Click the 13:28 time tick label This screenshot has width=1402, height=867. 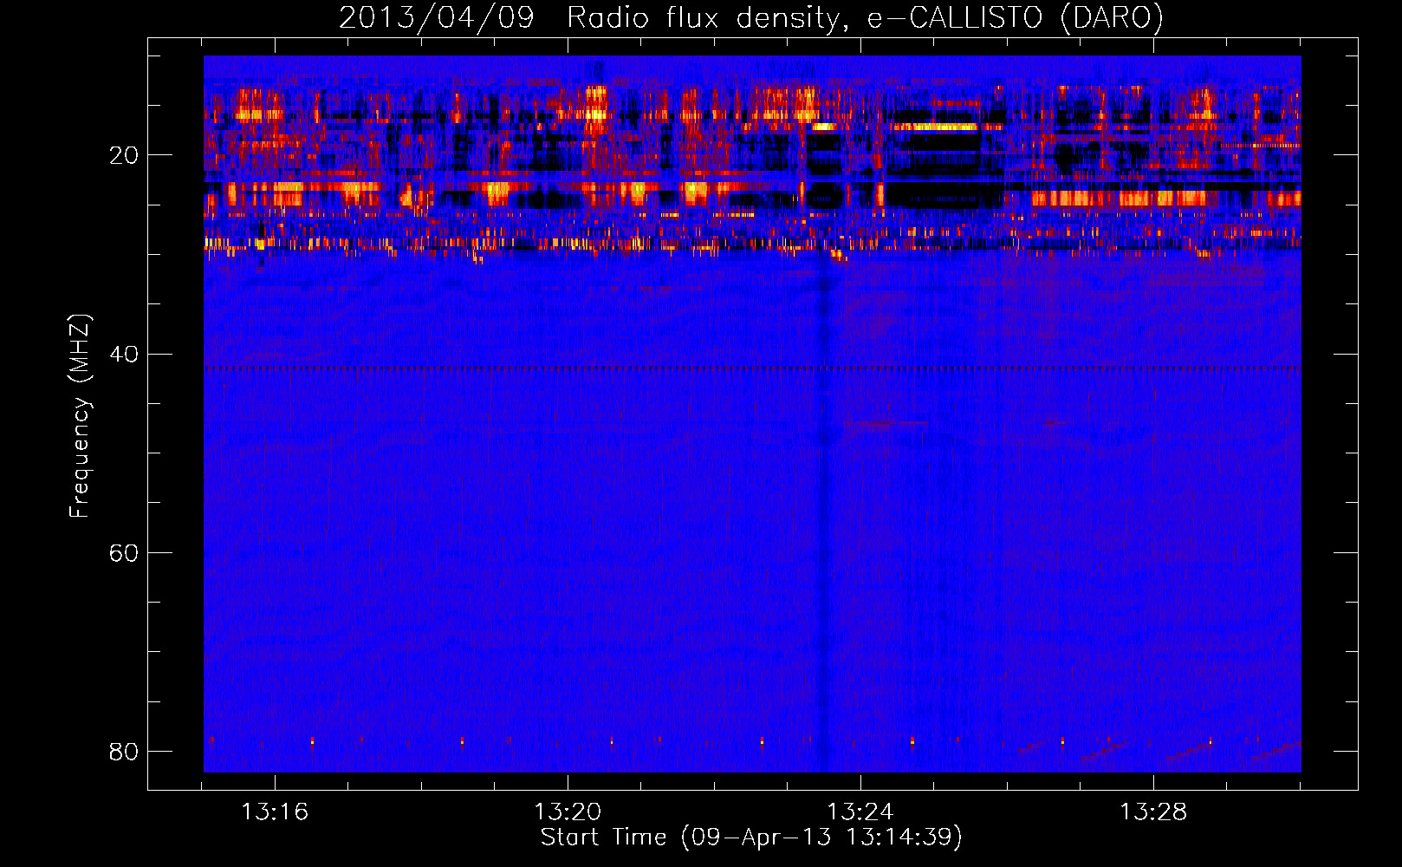tap(1153, 812)
